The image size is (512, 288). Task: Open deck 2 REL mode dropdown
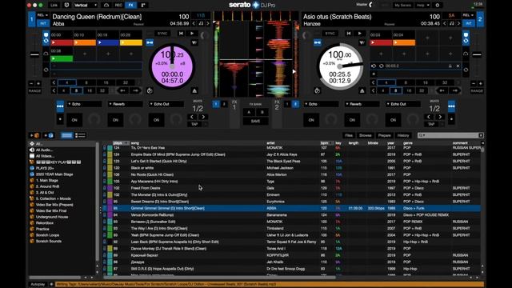tap(468, 15)
